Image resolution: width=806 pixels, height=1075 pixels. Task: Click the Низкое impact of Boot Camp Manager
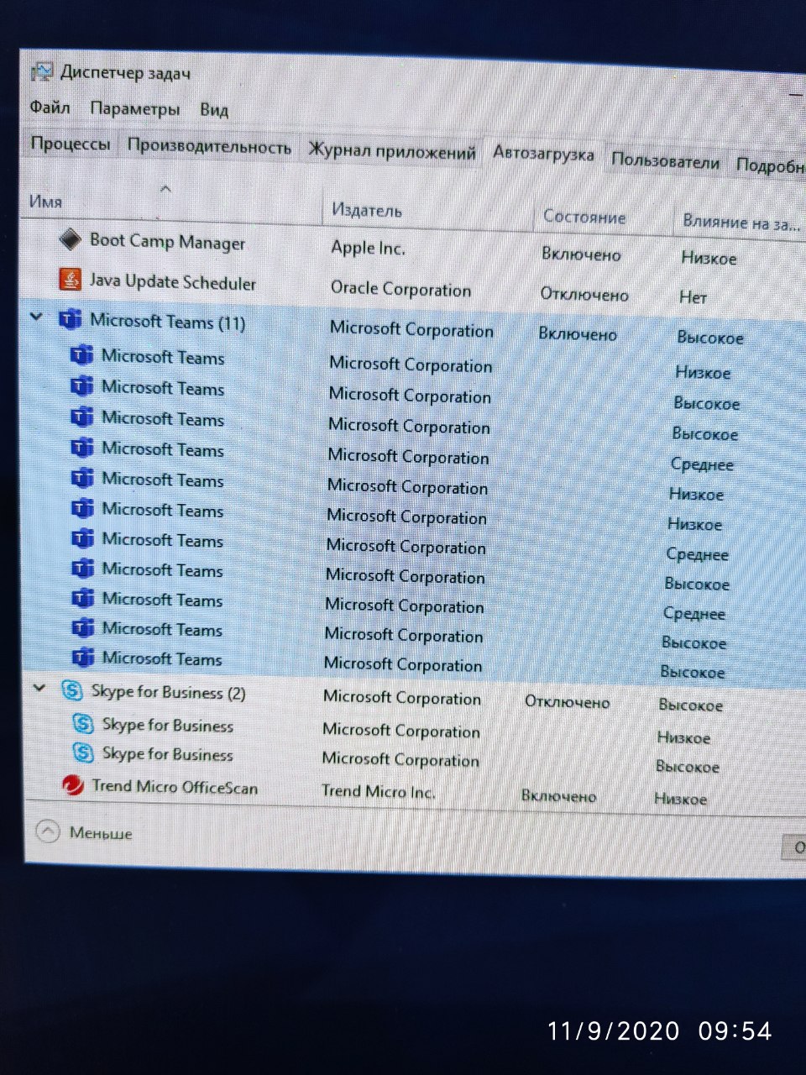pos(709,258)
